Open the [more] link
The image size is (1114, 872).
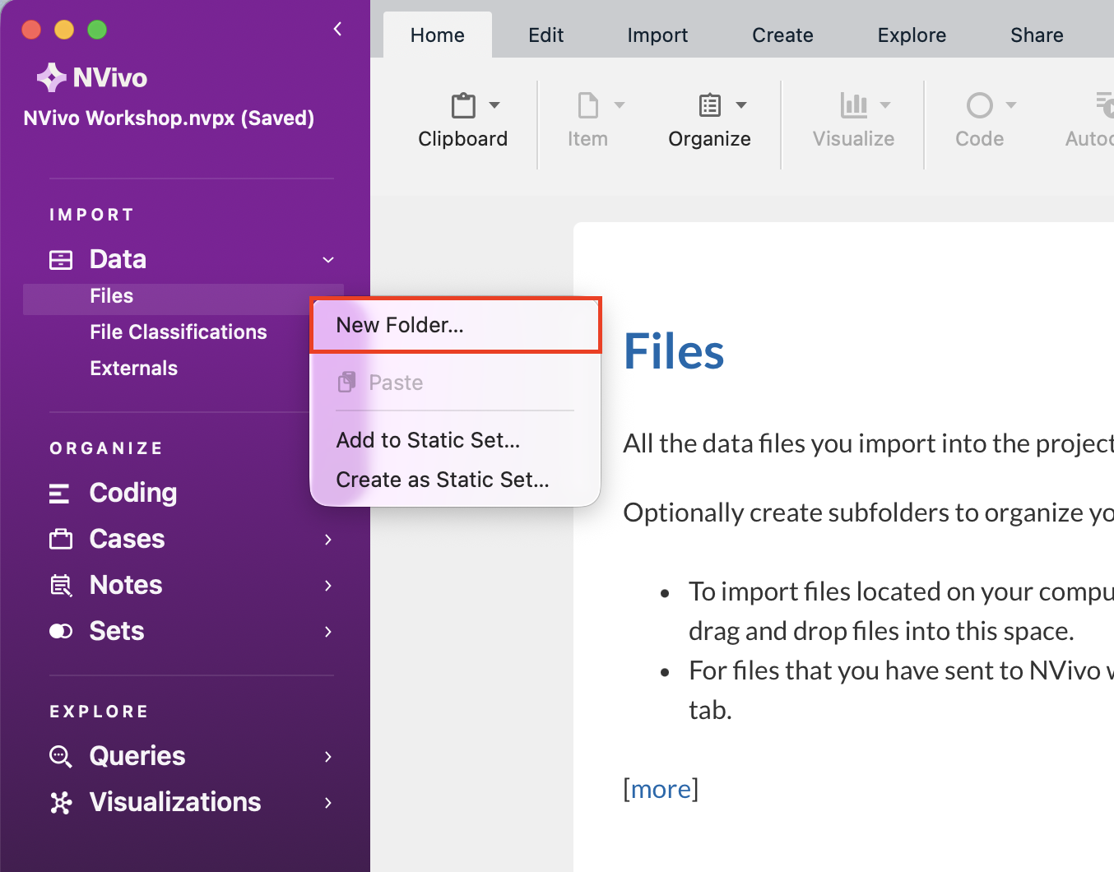661,789
